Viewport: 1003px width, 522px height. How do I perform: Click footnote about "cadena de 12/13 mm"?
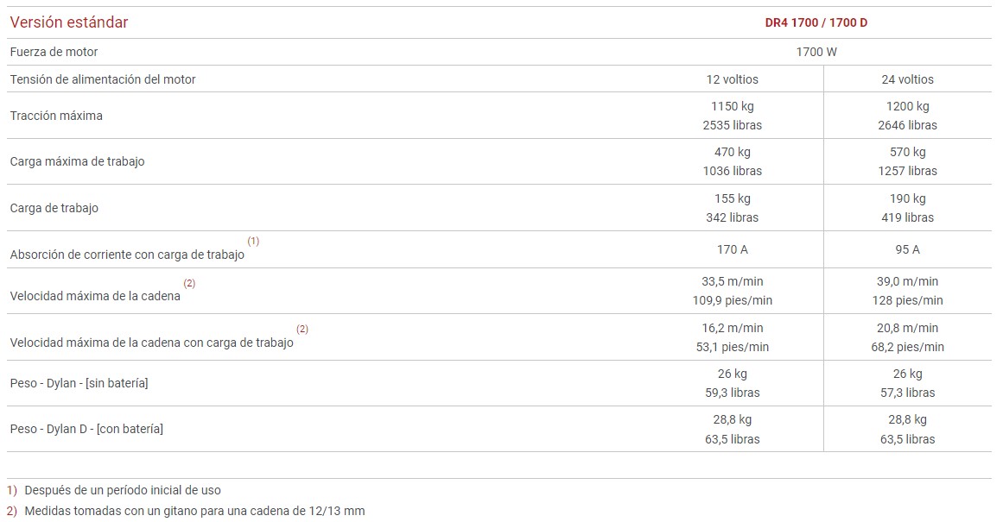[194, 511]
